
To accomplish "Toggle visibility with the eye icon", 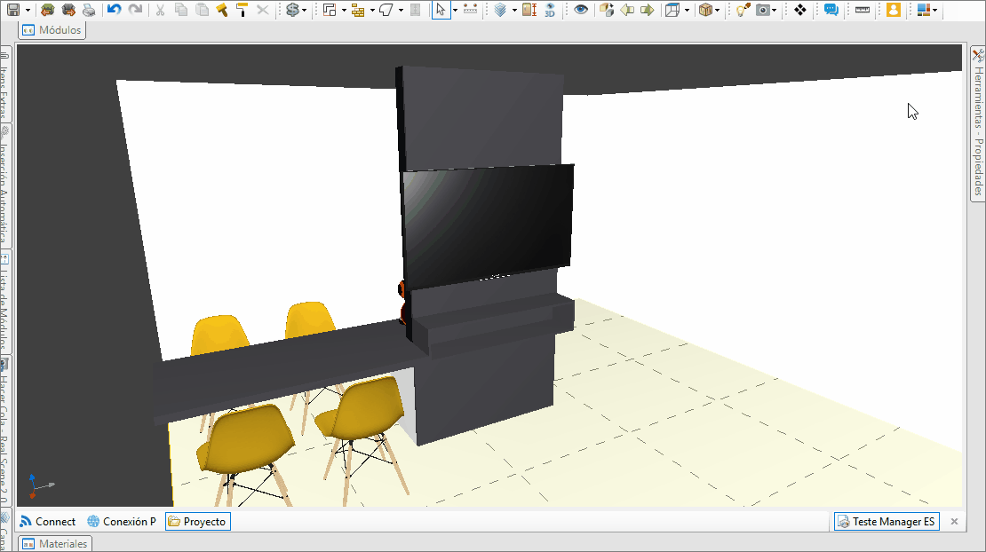I will coord(581,10).
